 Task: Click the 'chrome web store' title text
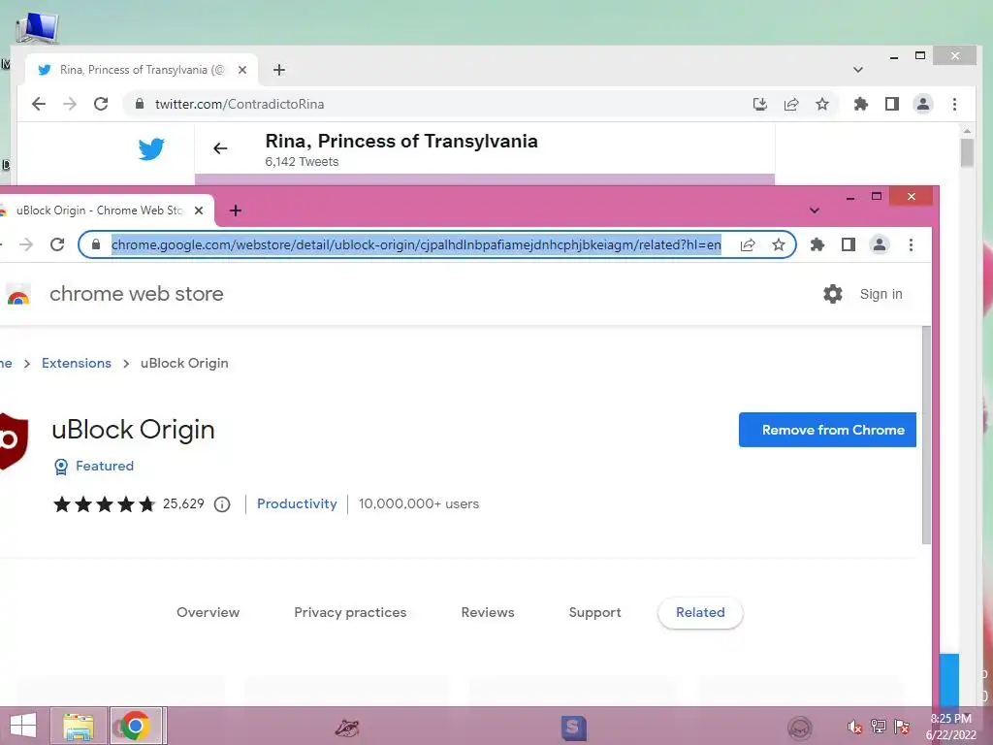coord(137,294)
